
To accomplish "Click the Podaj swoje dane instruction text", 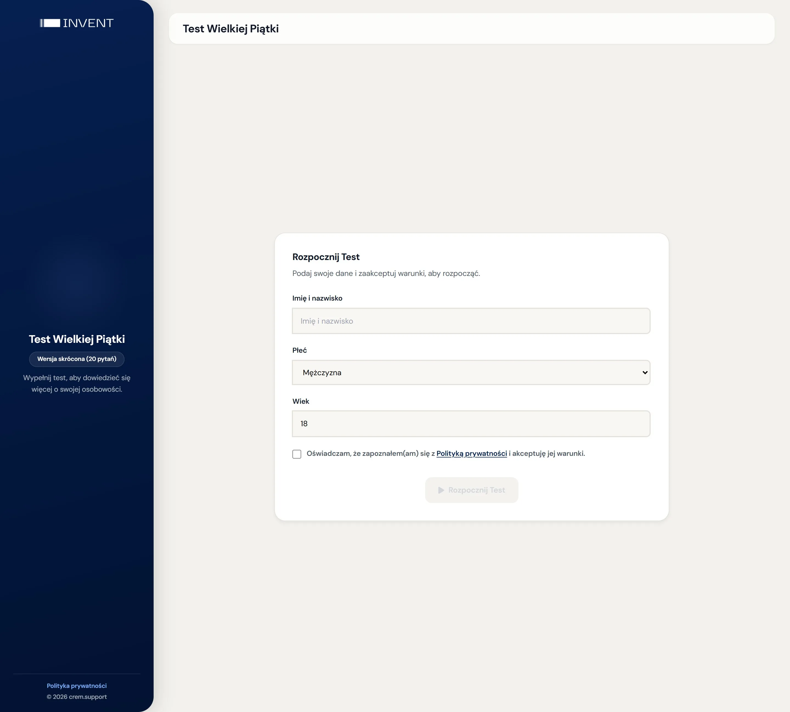I will [386, 273].
